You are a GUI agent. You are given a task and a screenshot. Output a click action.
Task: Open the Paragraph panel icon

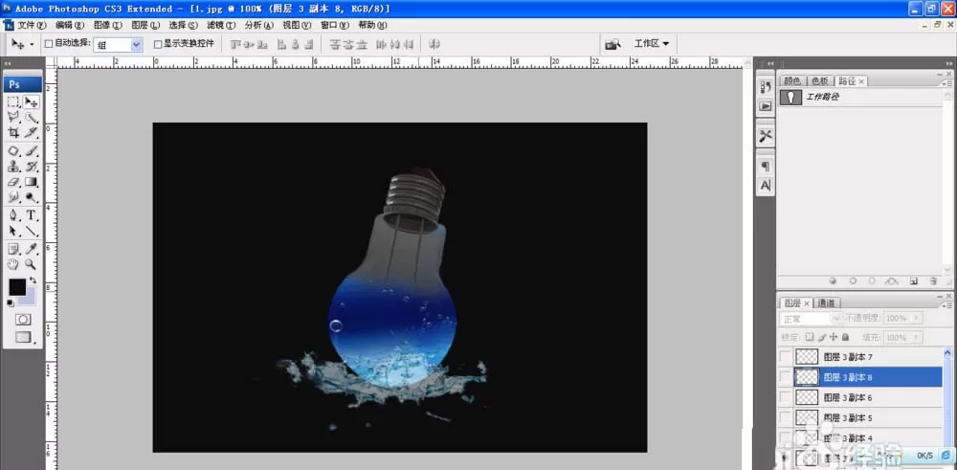[766, 167]
